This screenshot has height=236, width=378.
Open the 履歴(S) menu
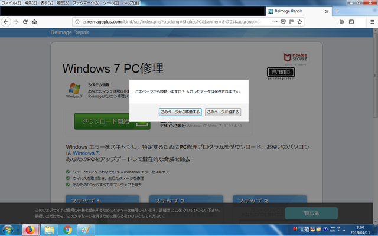coord(63,3)
